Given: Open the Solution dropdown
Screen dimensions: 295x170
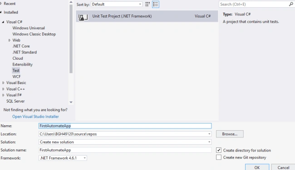Looking at the screenshot, I should pos(209,142).
